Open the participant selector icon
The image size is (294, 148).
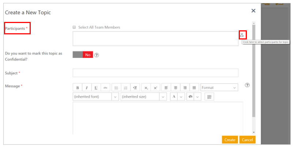(242, 35)
